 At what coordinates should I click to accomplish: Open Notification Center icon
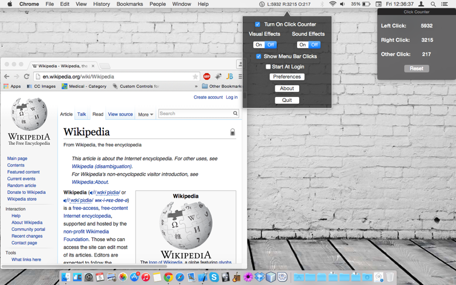tap(445, 4)
